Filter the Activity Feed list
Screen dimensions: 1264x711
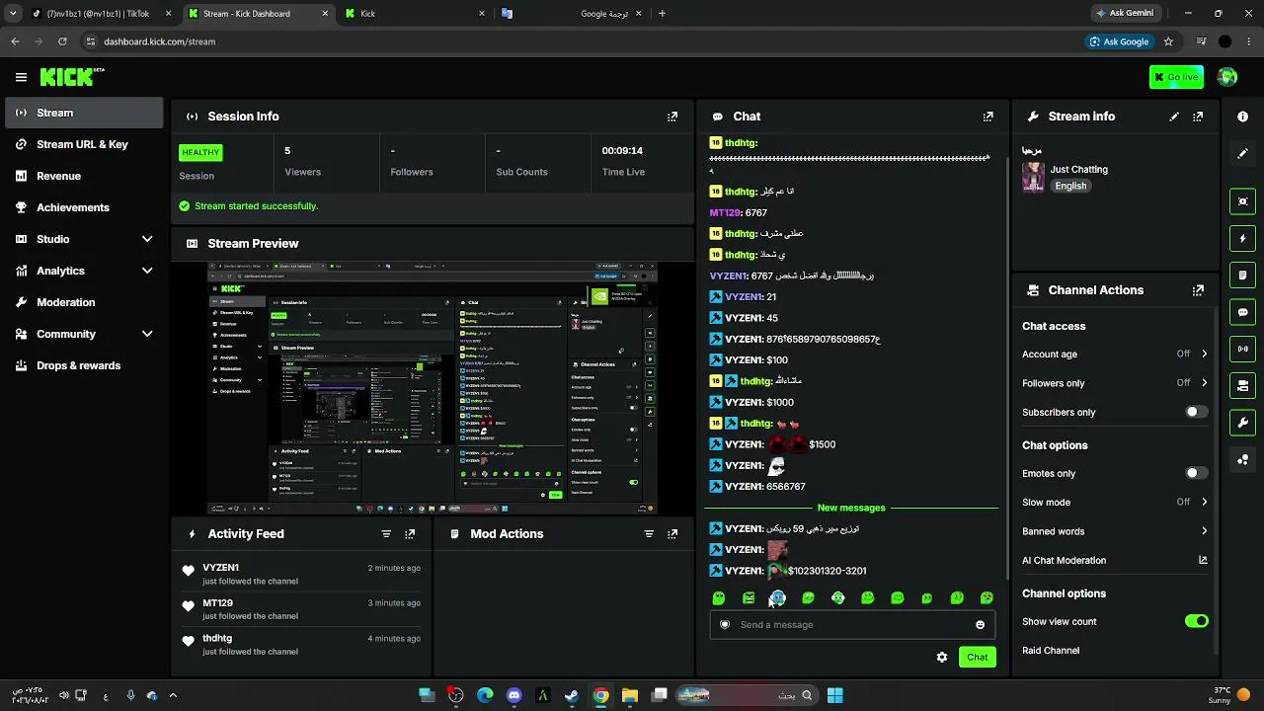pos(386,534)
